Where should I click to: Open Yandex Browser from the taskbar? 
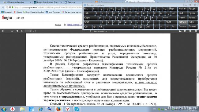[x=68, y=109]
